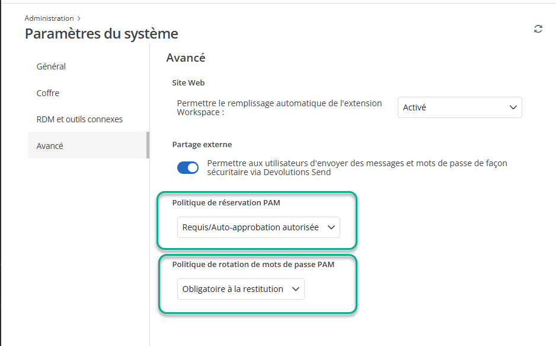Go back to Administration via the breadcrumb

click(49, 18)
